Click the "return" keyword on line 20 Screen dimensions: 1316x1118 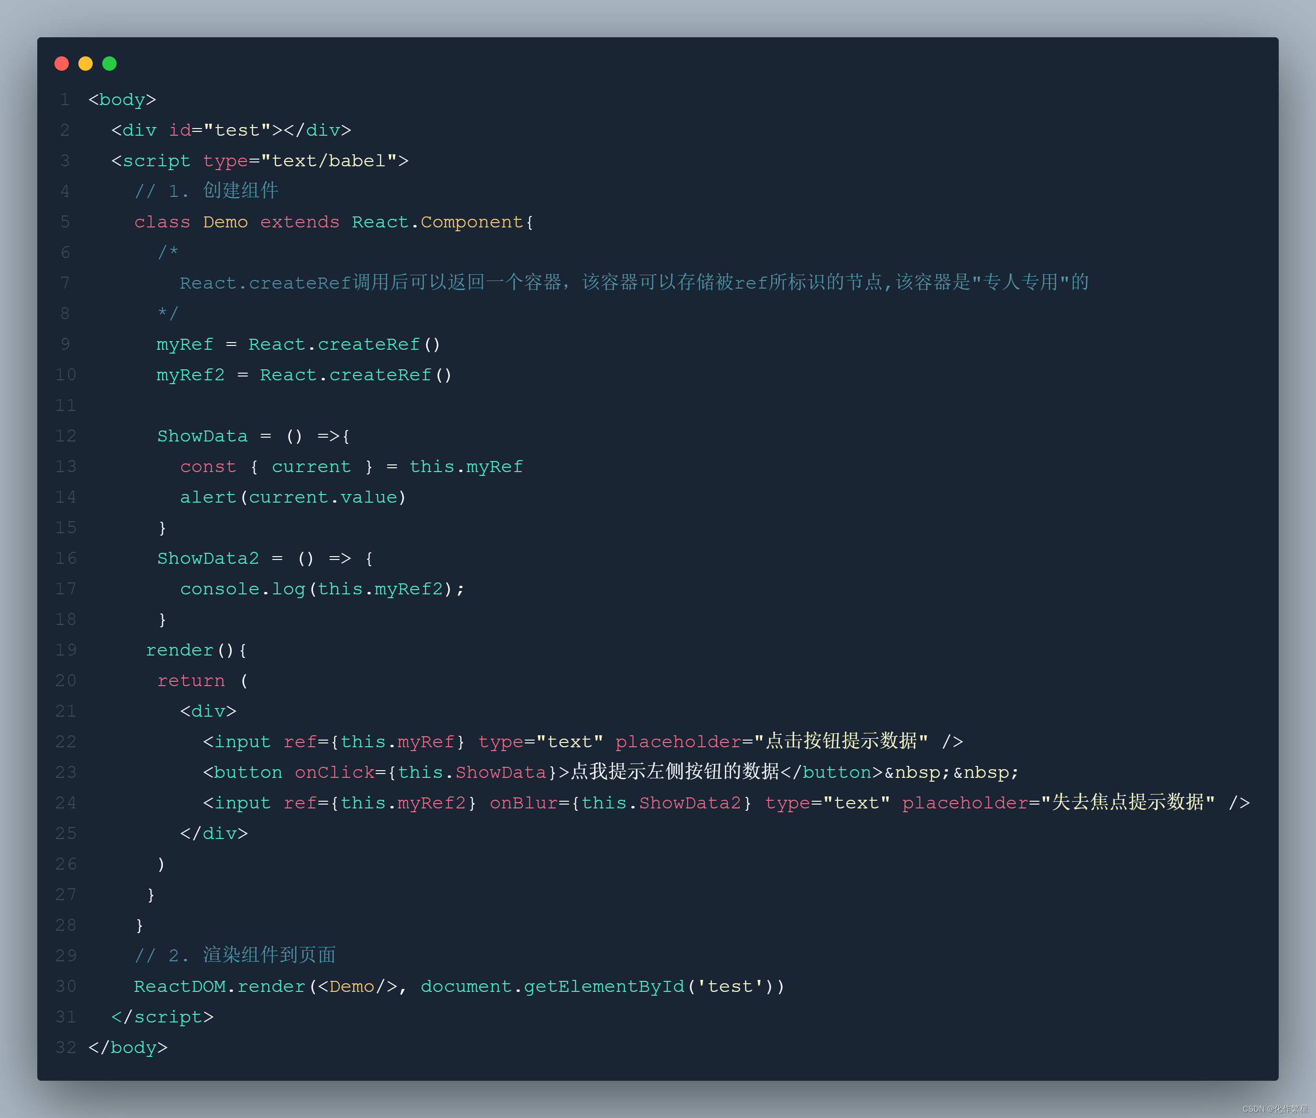[191, 681]
